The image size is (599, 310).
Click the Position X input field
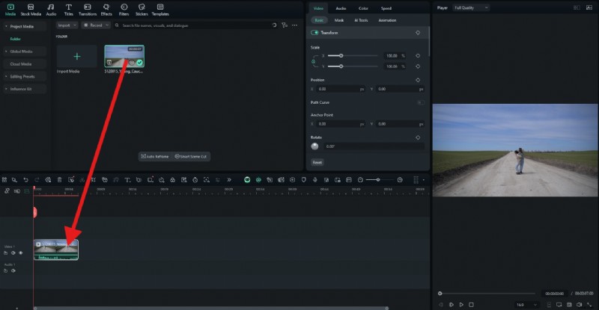coord(341,89)
